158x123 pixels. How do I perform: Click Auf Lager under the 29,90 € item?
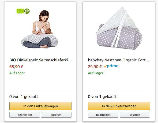96,73
